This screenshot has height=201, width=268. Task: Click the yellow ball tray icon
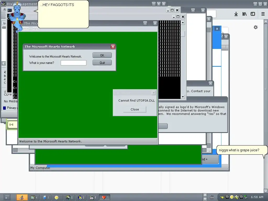[x=232, y=197]
